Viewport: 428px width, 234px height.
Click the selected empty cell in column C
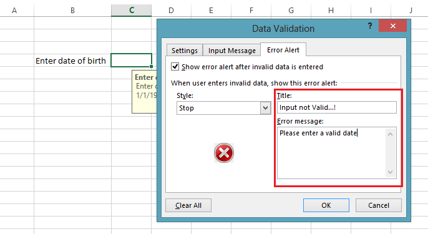pyautogui.click(x=131, y=61)
